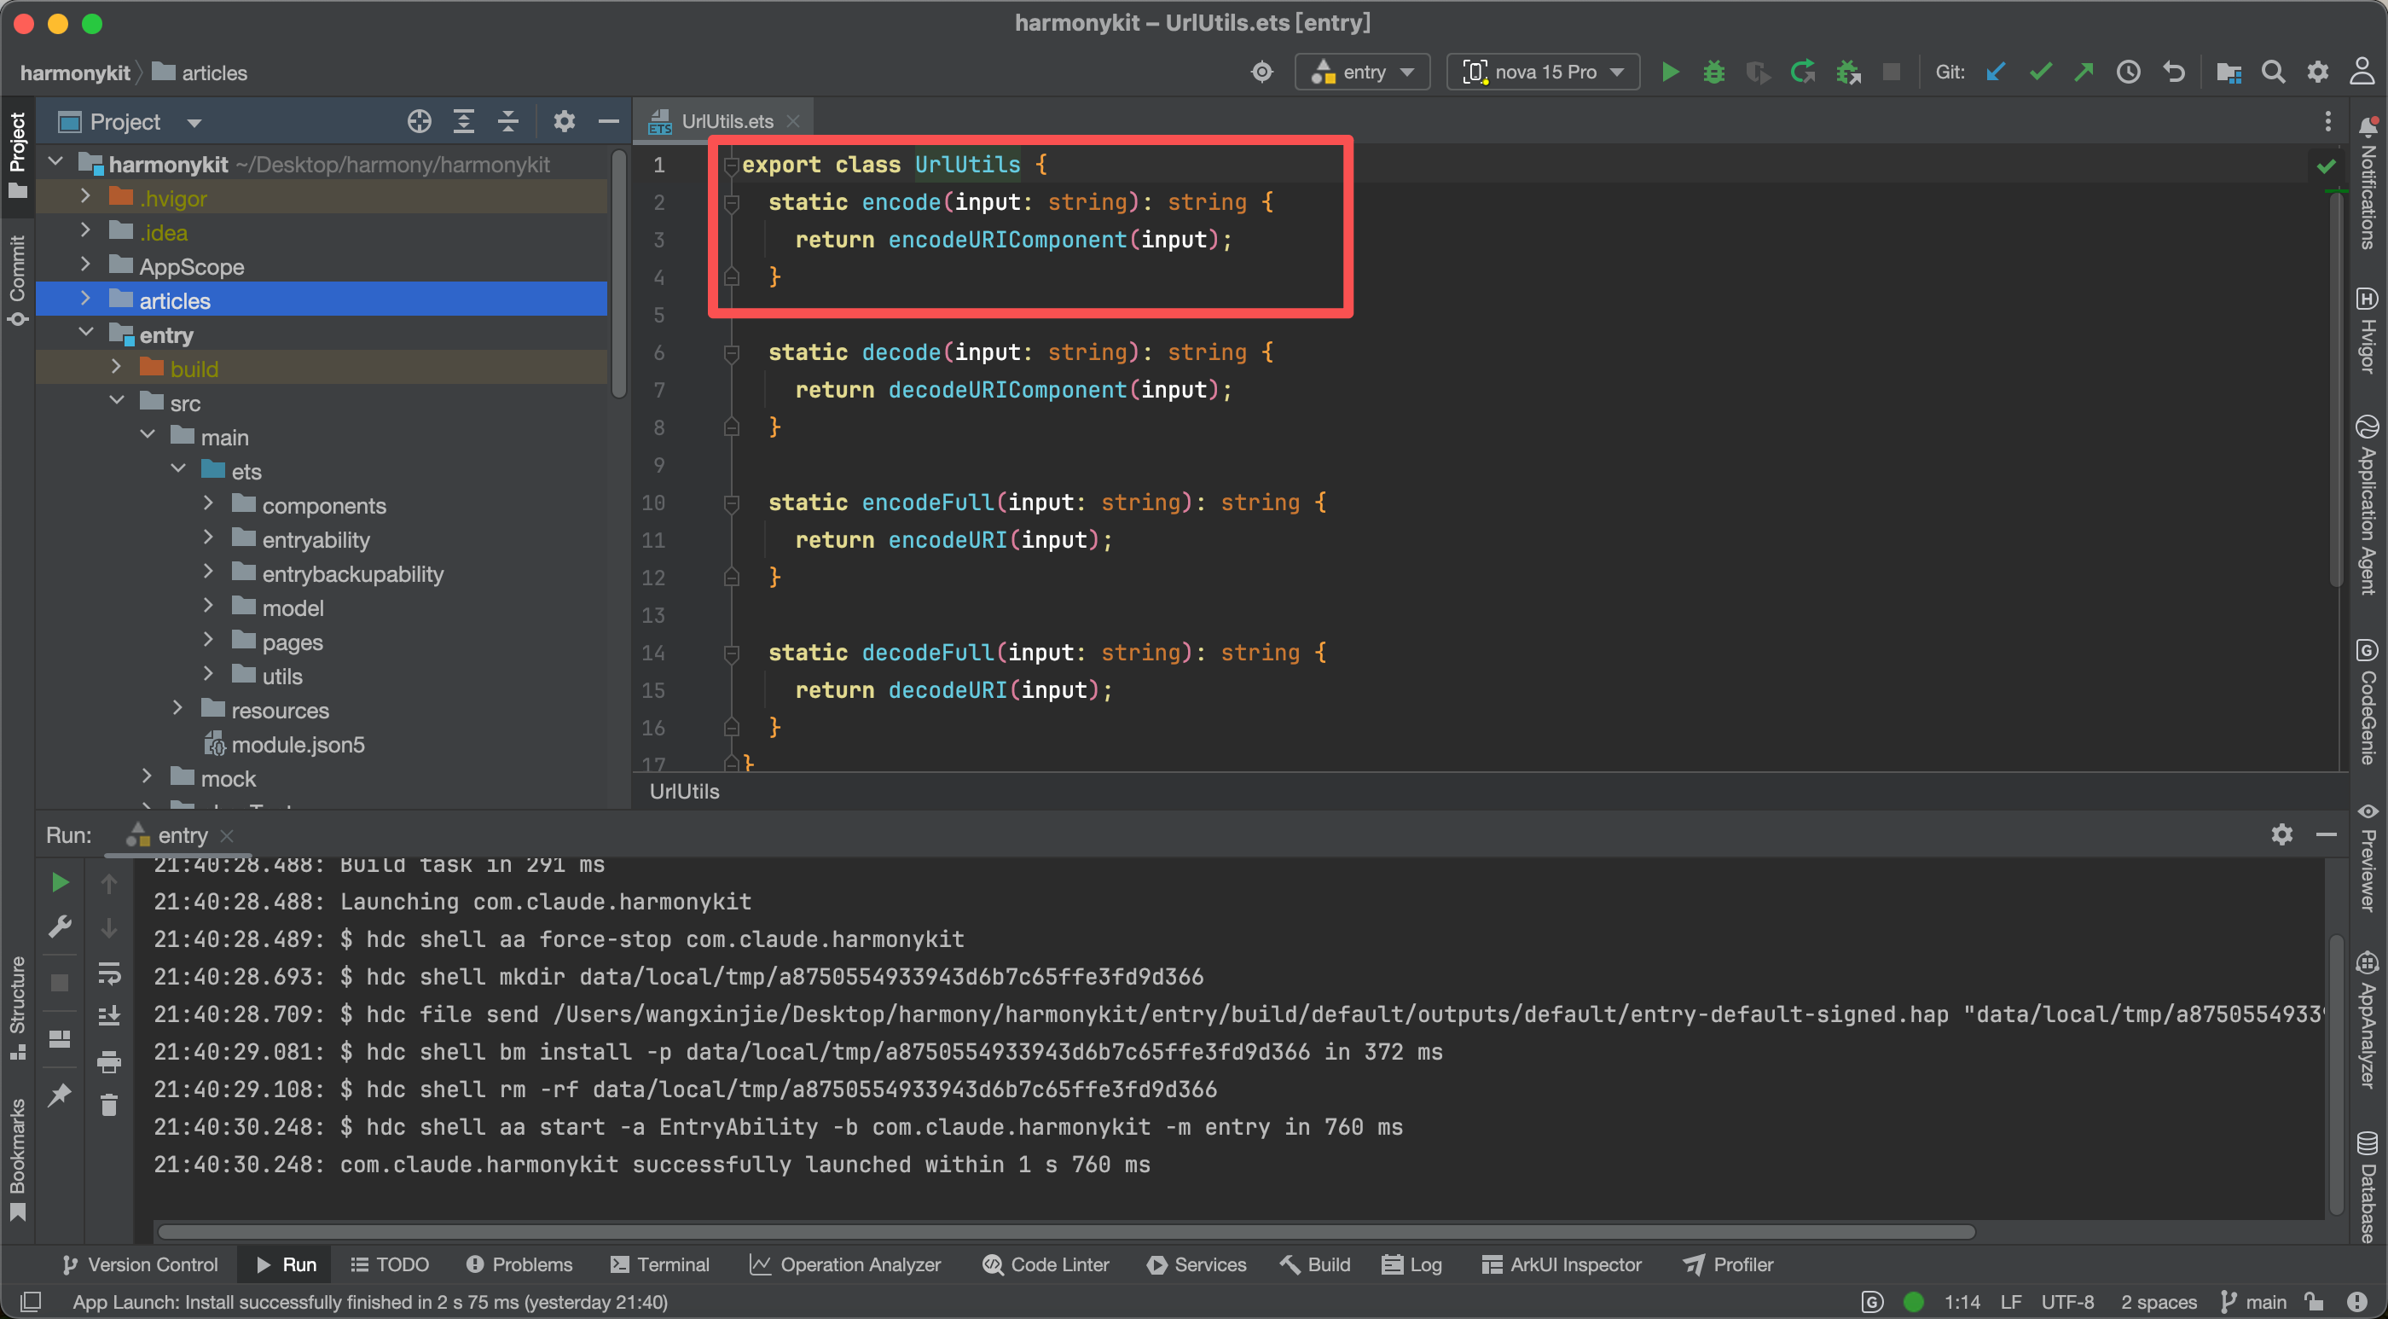This screenshot has height=1319, width=2388.
Task: Start debugging with the bug icon
Action: 1713,72
